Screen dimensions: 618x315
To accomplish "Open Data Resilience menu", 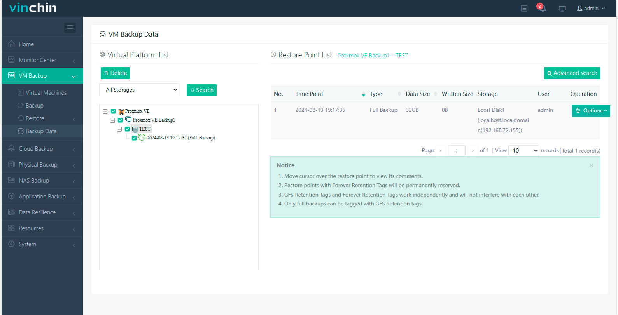I will coord(42,212).
